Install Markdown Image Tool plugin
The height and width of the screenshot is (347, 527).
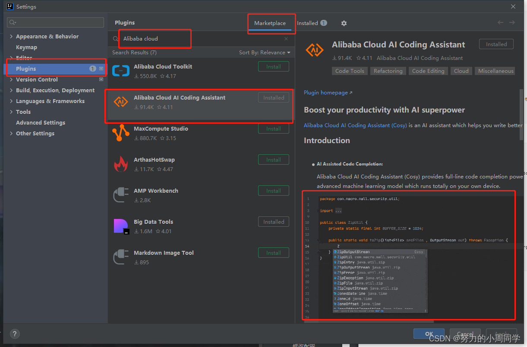274,253
